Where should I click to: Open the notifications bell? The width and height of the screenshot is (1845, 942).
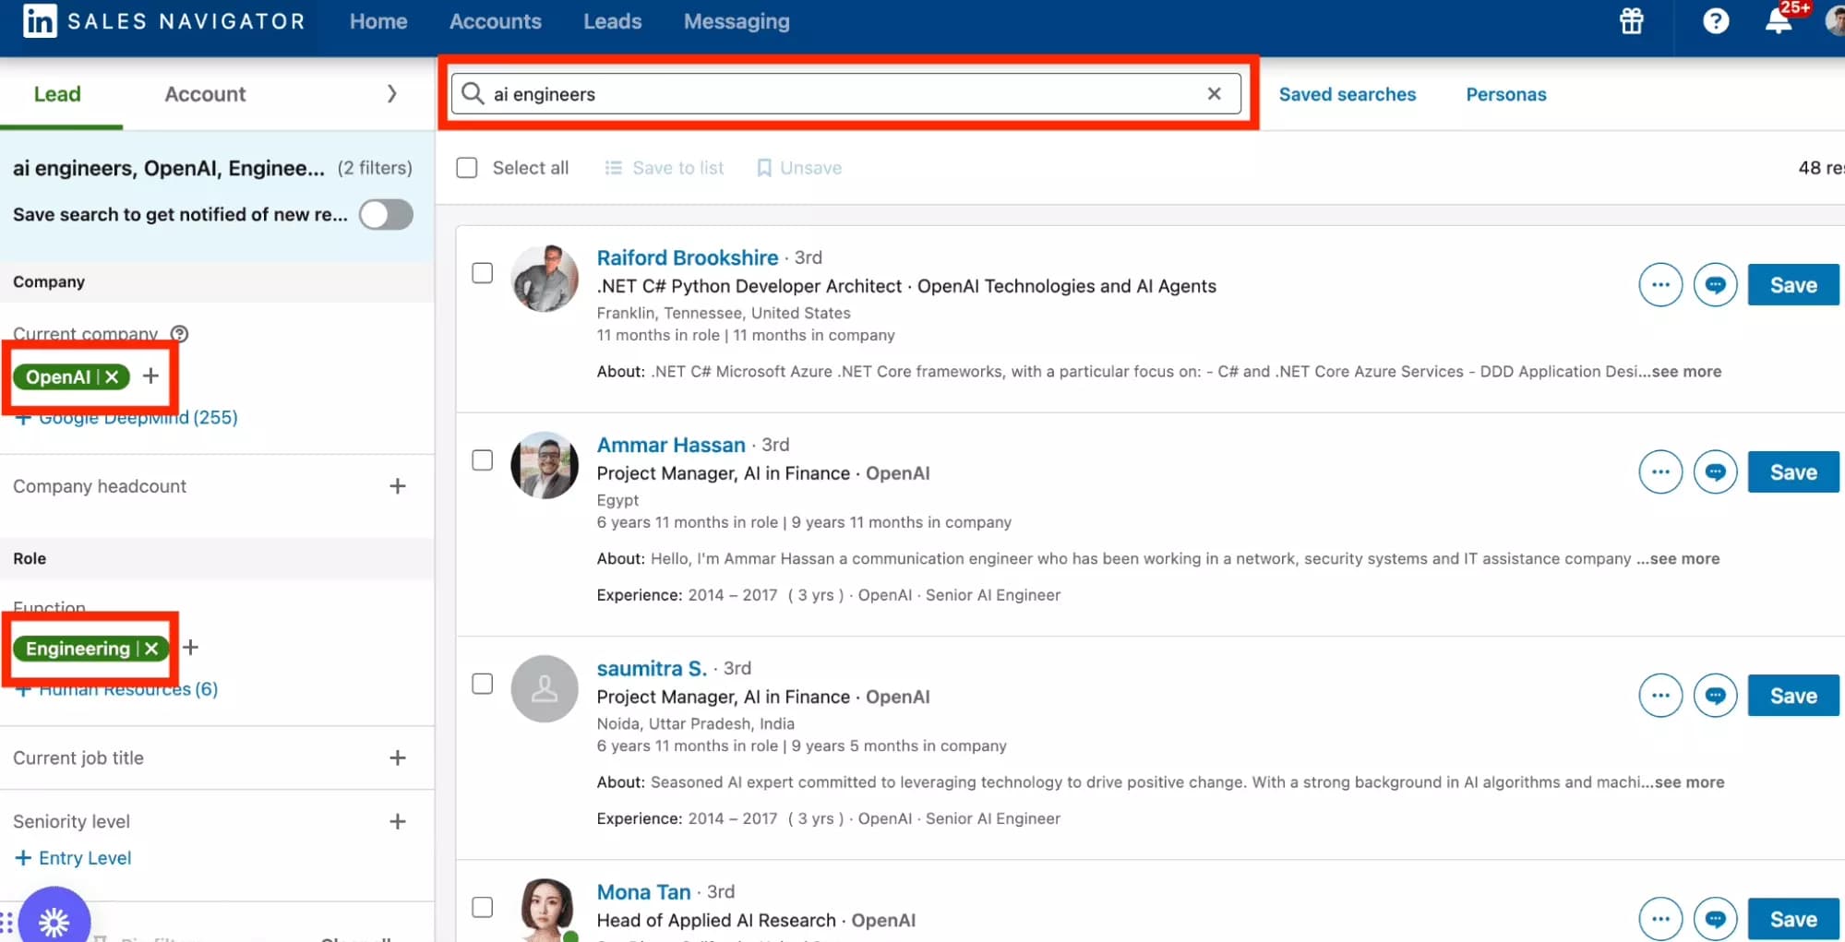click(1778, 21)
